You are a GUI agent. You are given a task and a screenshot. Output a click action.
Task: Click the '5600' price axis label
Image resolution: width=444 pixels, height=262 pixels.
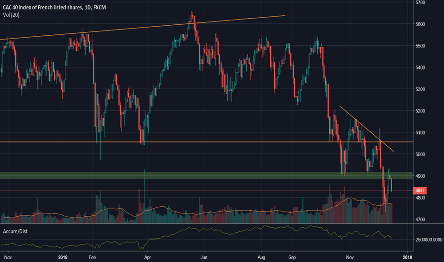[420, 24]
